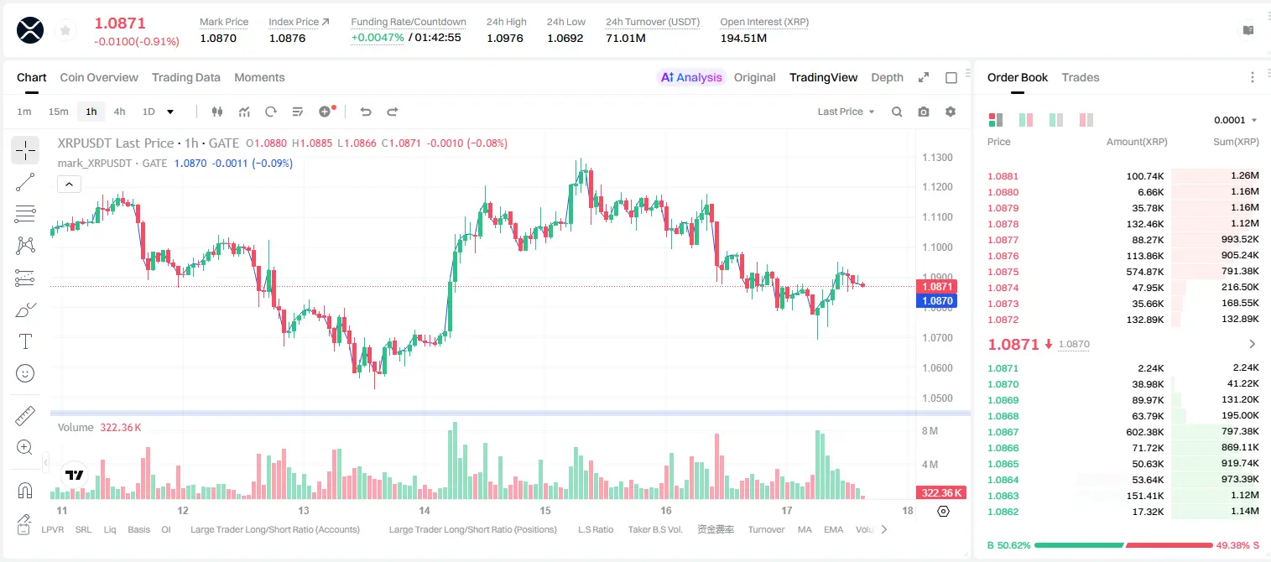The width and height of the screenshot is (1271, 562).
Task: Open chart settings gear icon
Action: click(x=951, y=112)
